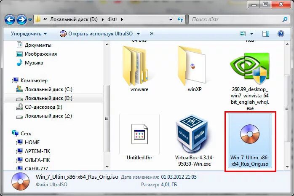Select the 'vmware' folder icon
Image resolution: width=294 pixels, height=196 pixels.
tap(135, 66)
